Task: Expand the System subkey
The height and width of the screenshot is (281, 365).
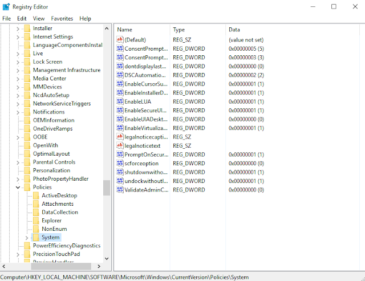Action: [x=27, y=238]
